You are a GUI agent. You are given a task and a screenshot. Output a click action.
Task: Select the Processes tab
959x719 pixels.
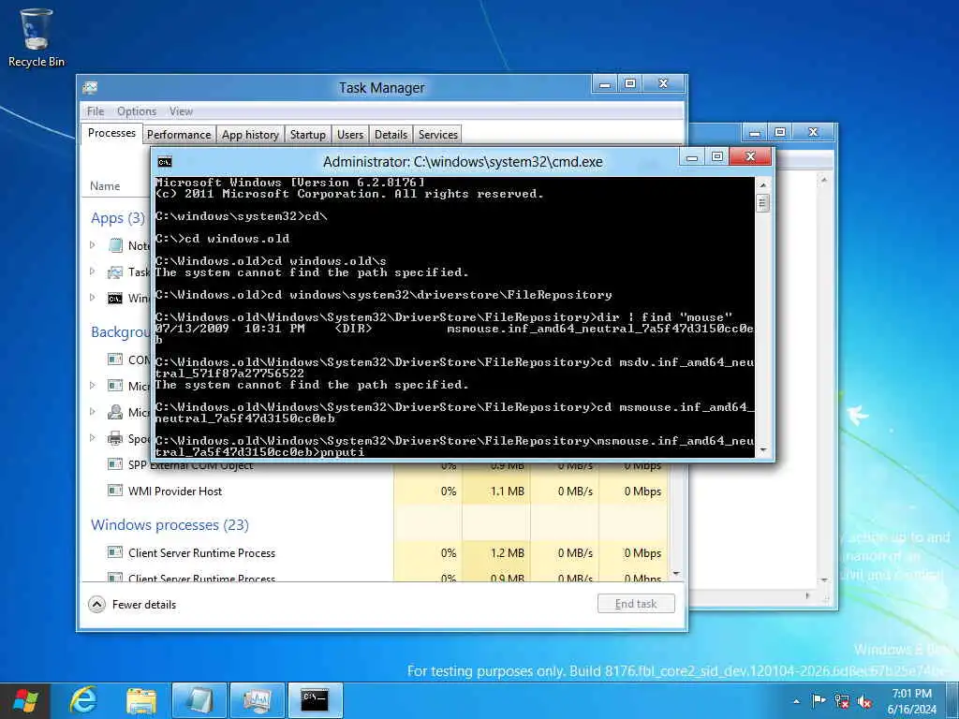coord(112,133)
